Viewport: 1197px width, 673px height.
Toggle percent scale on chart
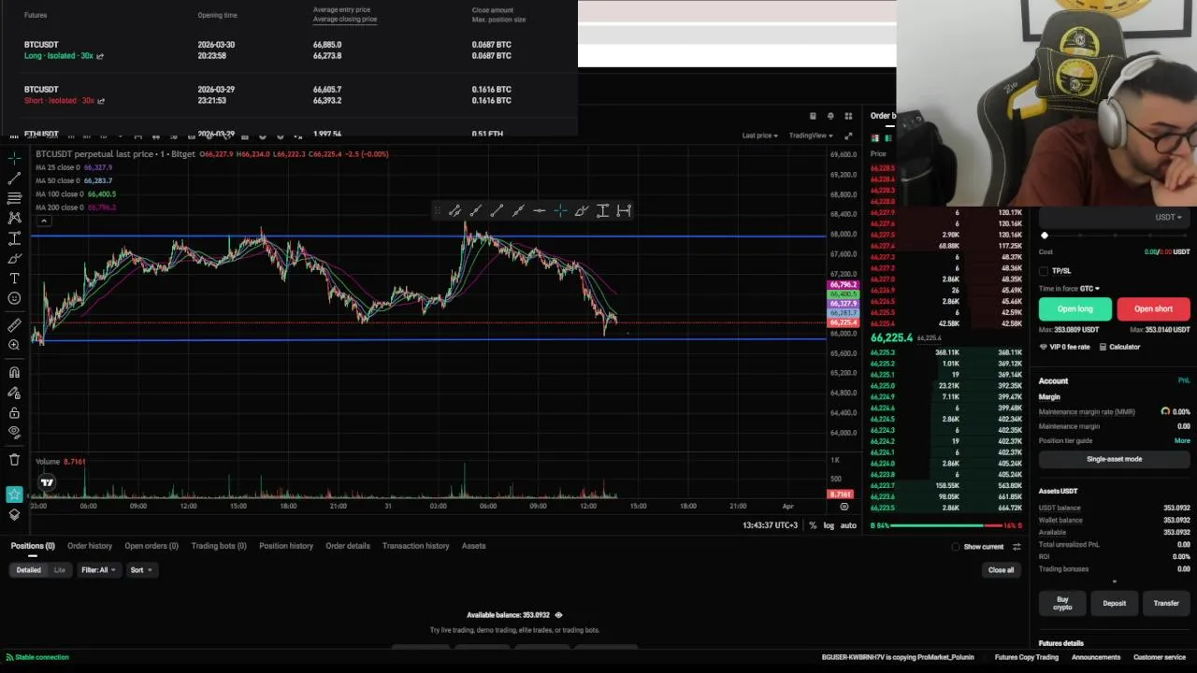(813, 525)
